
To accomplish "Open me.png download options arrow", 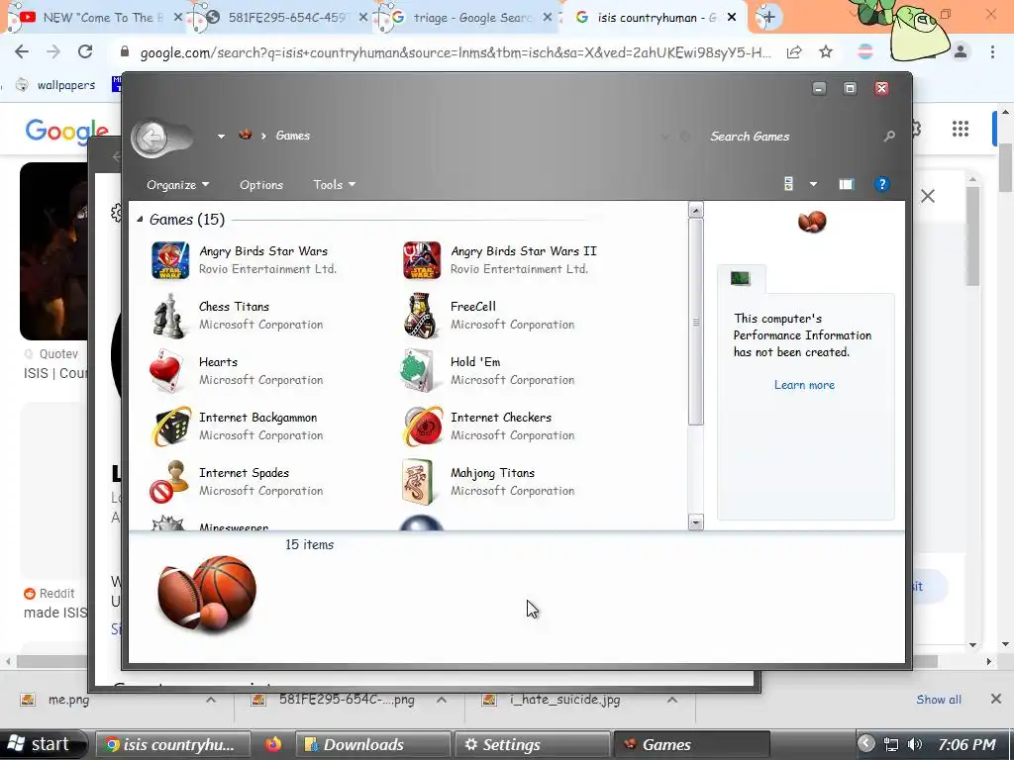I will coord(211,700).
